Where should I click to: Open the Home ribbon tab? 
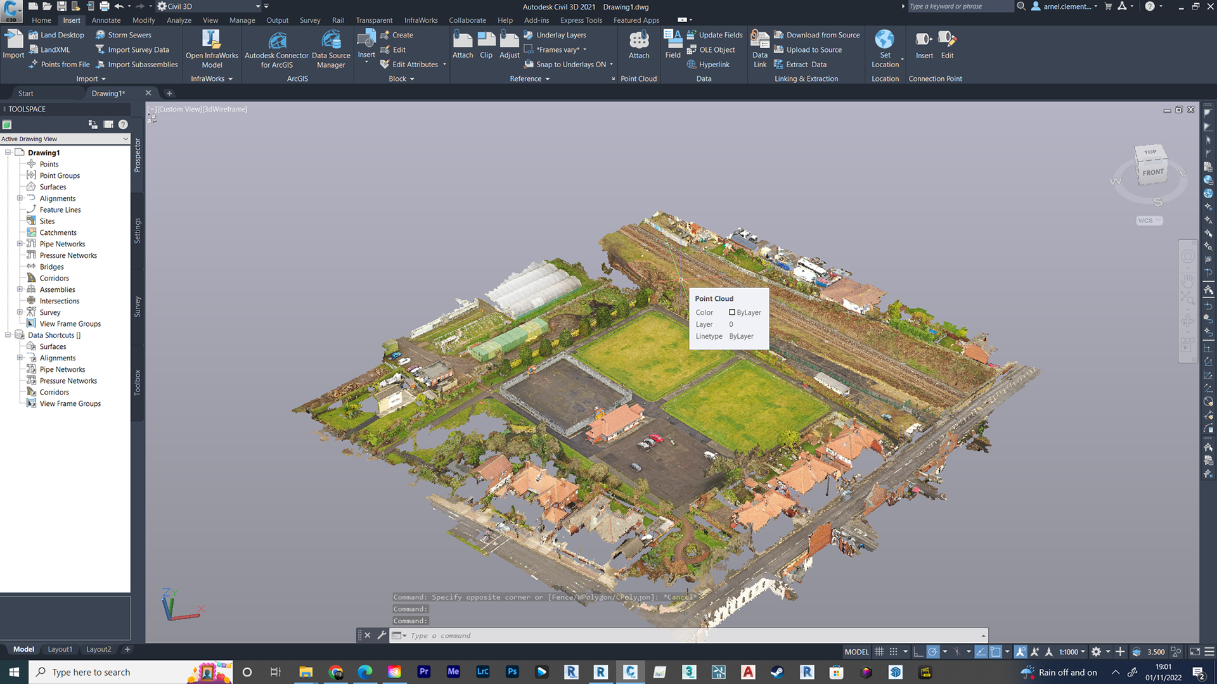[41, 20]
